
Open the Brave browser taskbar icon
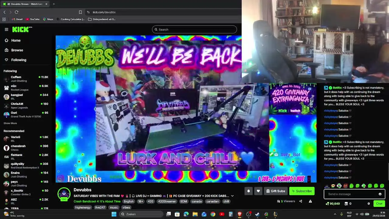click(239, 214)
